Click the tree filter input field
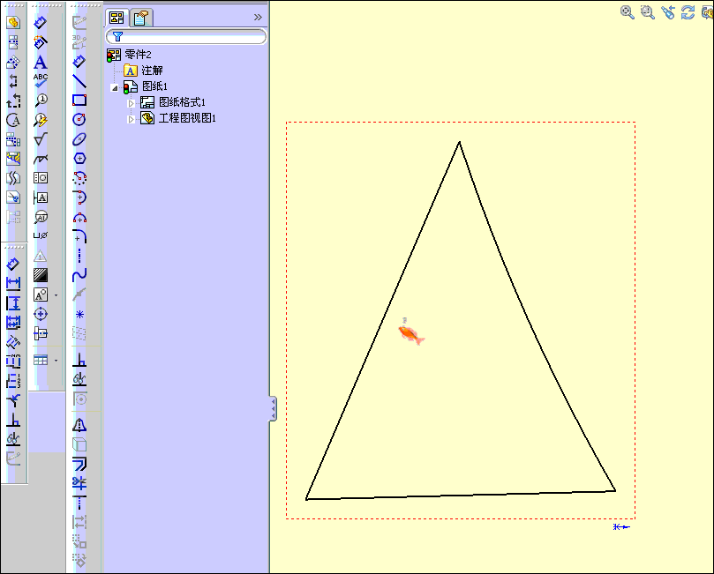Viewport: 714px width, 574px height. 186,36
